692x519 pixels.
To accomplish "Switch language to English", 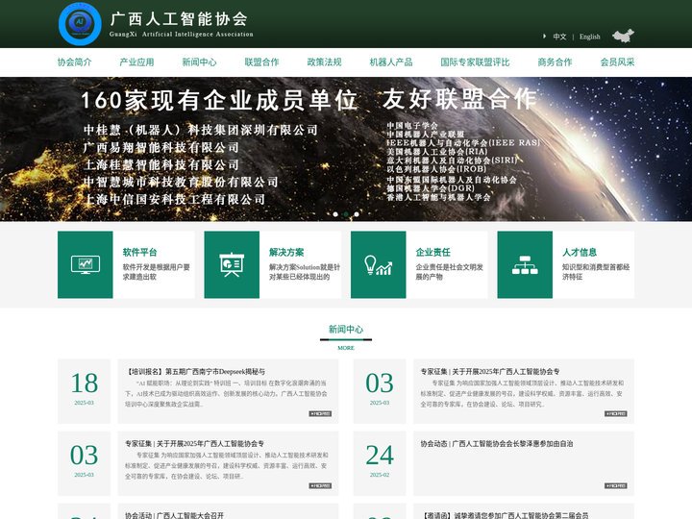I will click(x=589, y=37).
